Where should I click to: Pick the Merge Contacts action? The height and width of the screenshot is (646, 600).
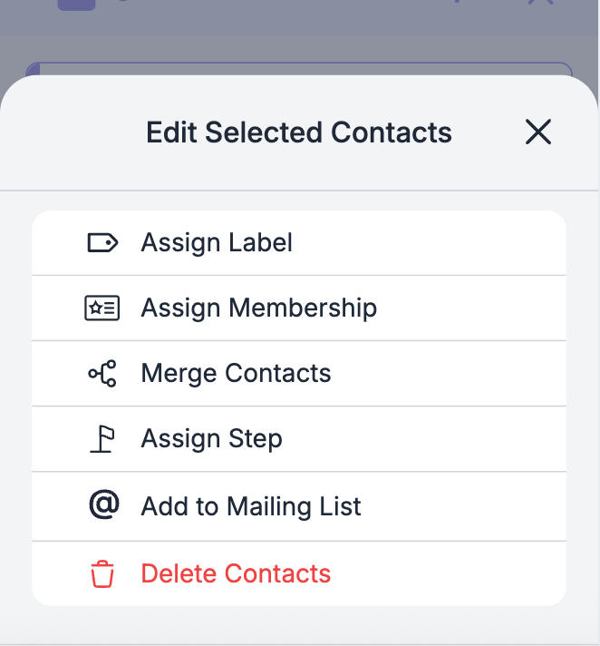236,374
